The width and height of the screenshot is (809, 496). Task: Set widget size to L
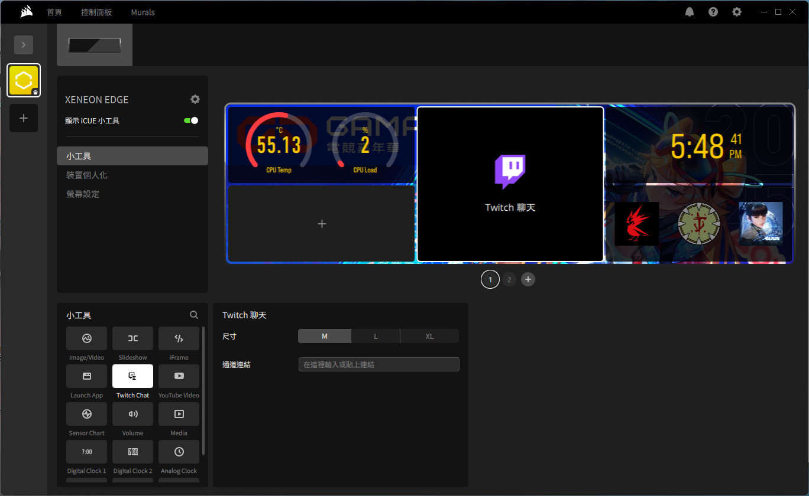pos(376,336)
